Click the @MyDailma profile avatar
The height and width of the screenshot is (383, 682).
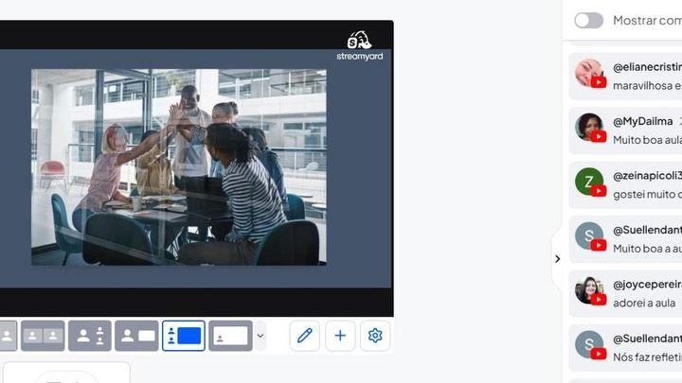click(589, 128)
